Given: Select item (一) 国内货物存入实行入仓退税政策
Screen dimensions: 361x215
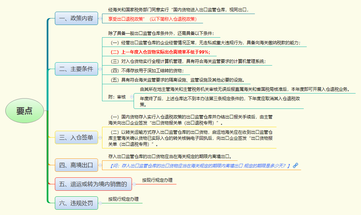Looking at the screenshot, I should click(x=190, y=120).
